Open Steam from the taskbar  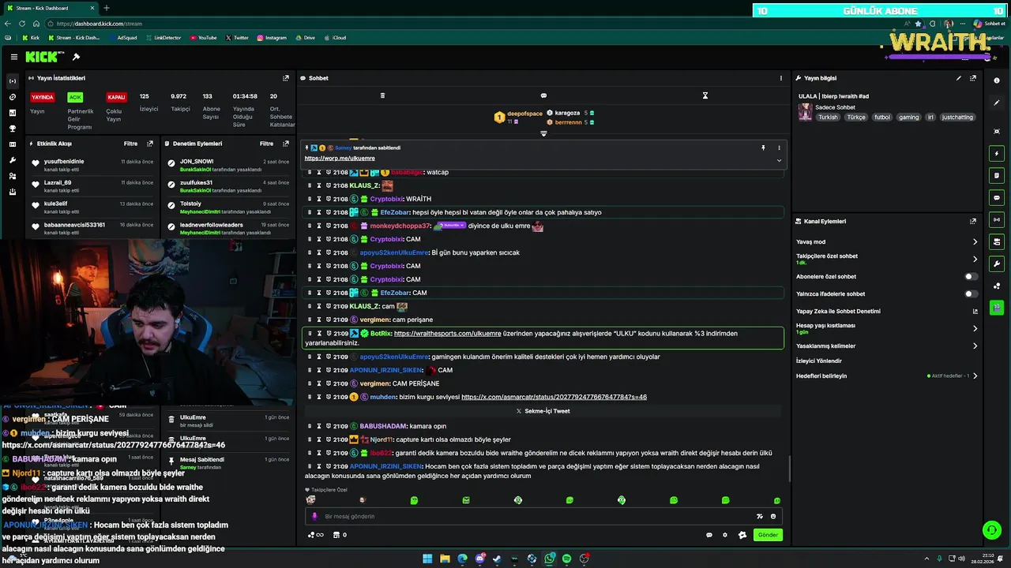[497, 559]
